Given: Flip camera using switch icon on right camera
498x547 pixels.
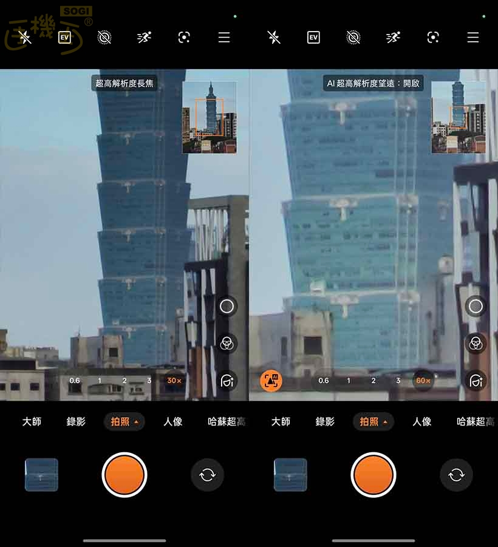Looking at the screenshot, I should click(x=456, y=475).
